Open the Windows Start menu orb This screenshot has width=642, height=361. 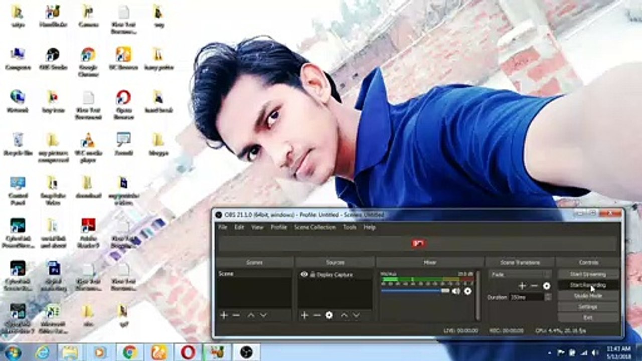14,352
